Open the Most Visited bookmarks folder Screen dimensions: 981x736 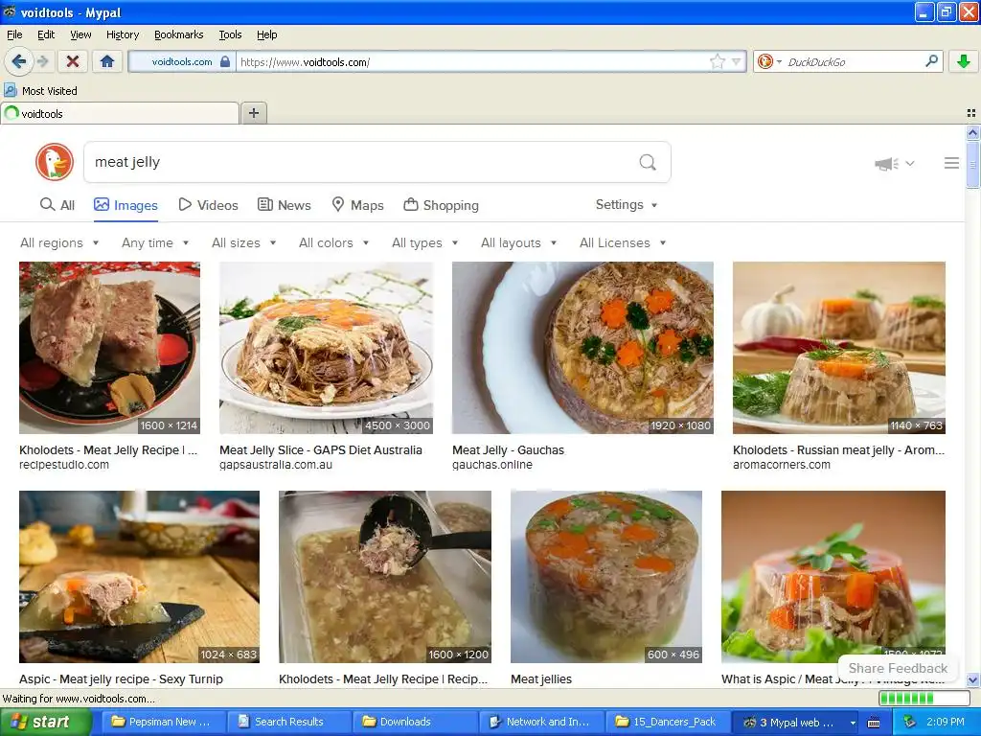point(41,91)
